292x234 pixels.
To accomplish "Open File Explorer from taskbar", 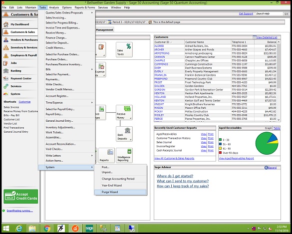I will click(x=32, y=229).
